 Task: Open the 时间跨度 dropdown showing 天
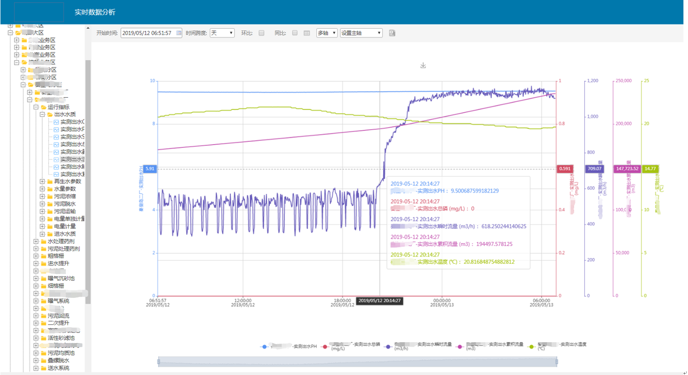[x=222, y=33]
